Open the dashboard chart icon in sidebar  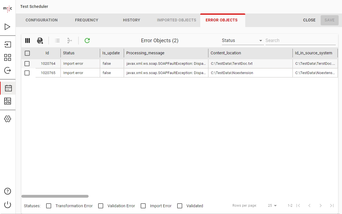8,101
